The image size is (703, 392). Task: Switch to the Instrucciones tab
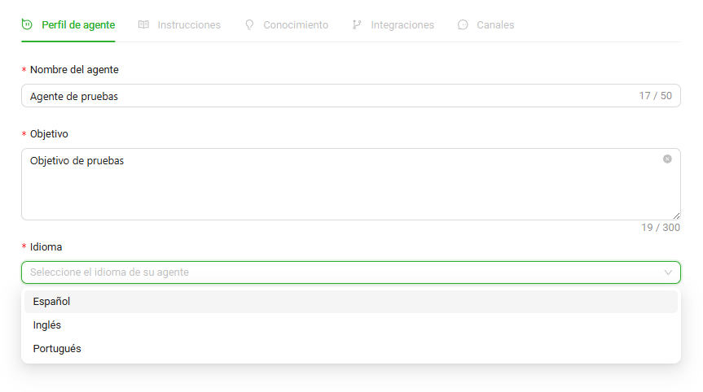(189, 25)
